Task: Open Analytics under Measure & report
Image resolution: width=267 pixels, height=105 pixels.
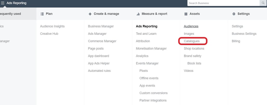Action: pyautogui.click(x=142, y=56)
